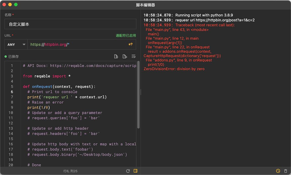Screen dimensions: 291x175
Task: Click the import script file icon
Action: [x=116, y=56]
